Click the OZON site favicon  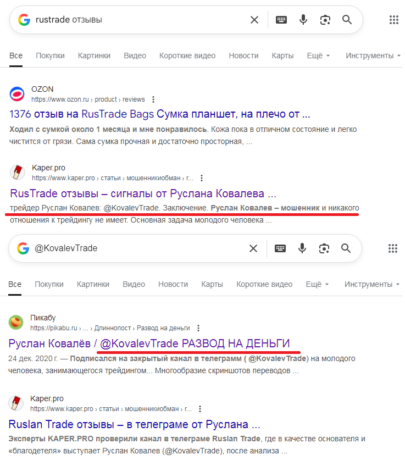pyautogui.click(x=17, y=94)
